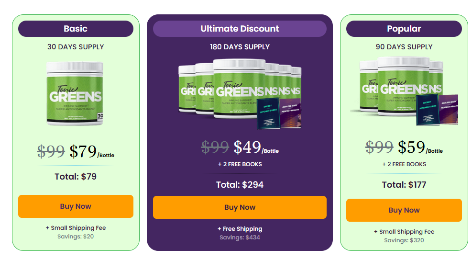Click the Secret Kitchen Cures book in the Ultimate bundle
Viewport: 472px width, 260px height.
(x=268, y=113)
